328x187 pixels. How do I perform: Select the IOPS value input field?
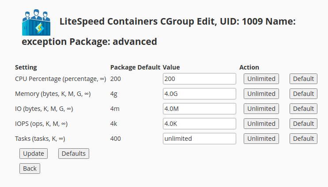tap(199, 124)
